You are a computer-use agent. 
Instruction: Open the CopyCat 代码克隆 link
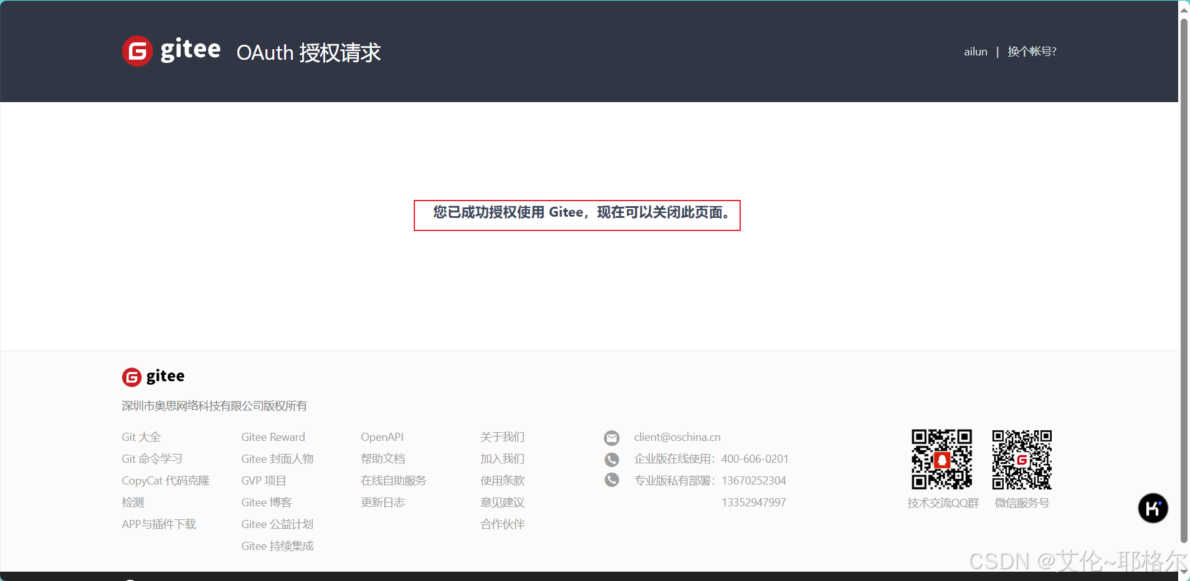coord(166,481)
